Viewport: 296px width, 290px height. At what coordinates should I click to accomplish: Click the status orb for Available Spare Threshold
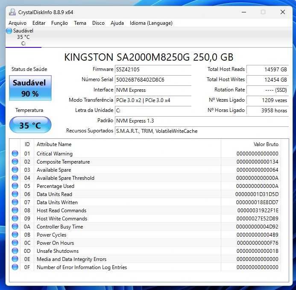click(15, 178)
